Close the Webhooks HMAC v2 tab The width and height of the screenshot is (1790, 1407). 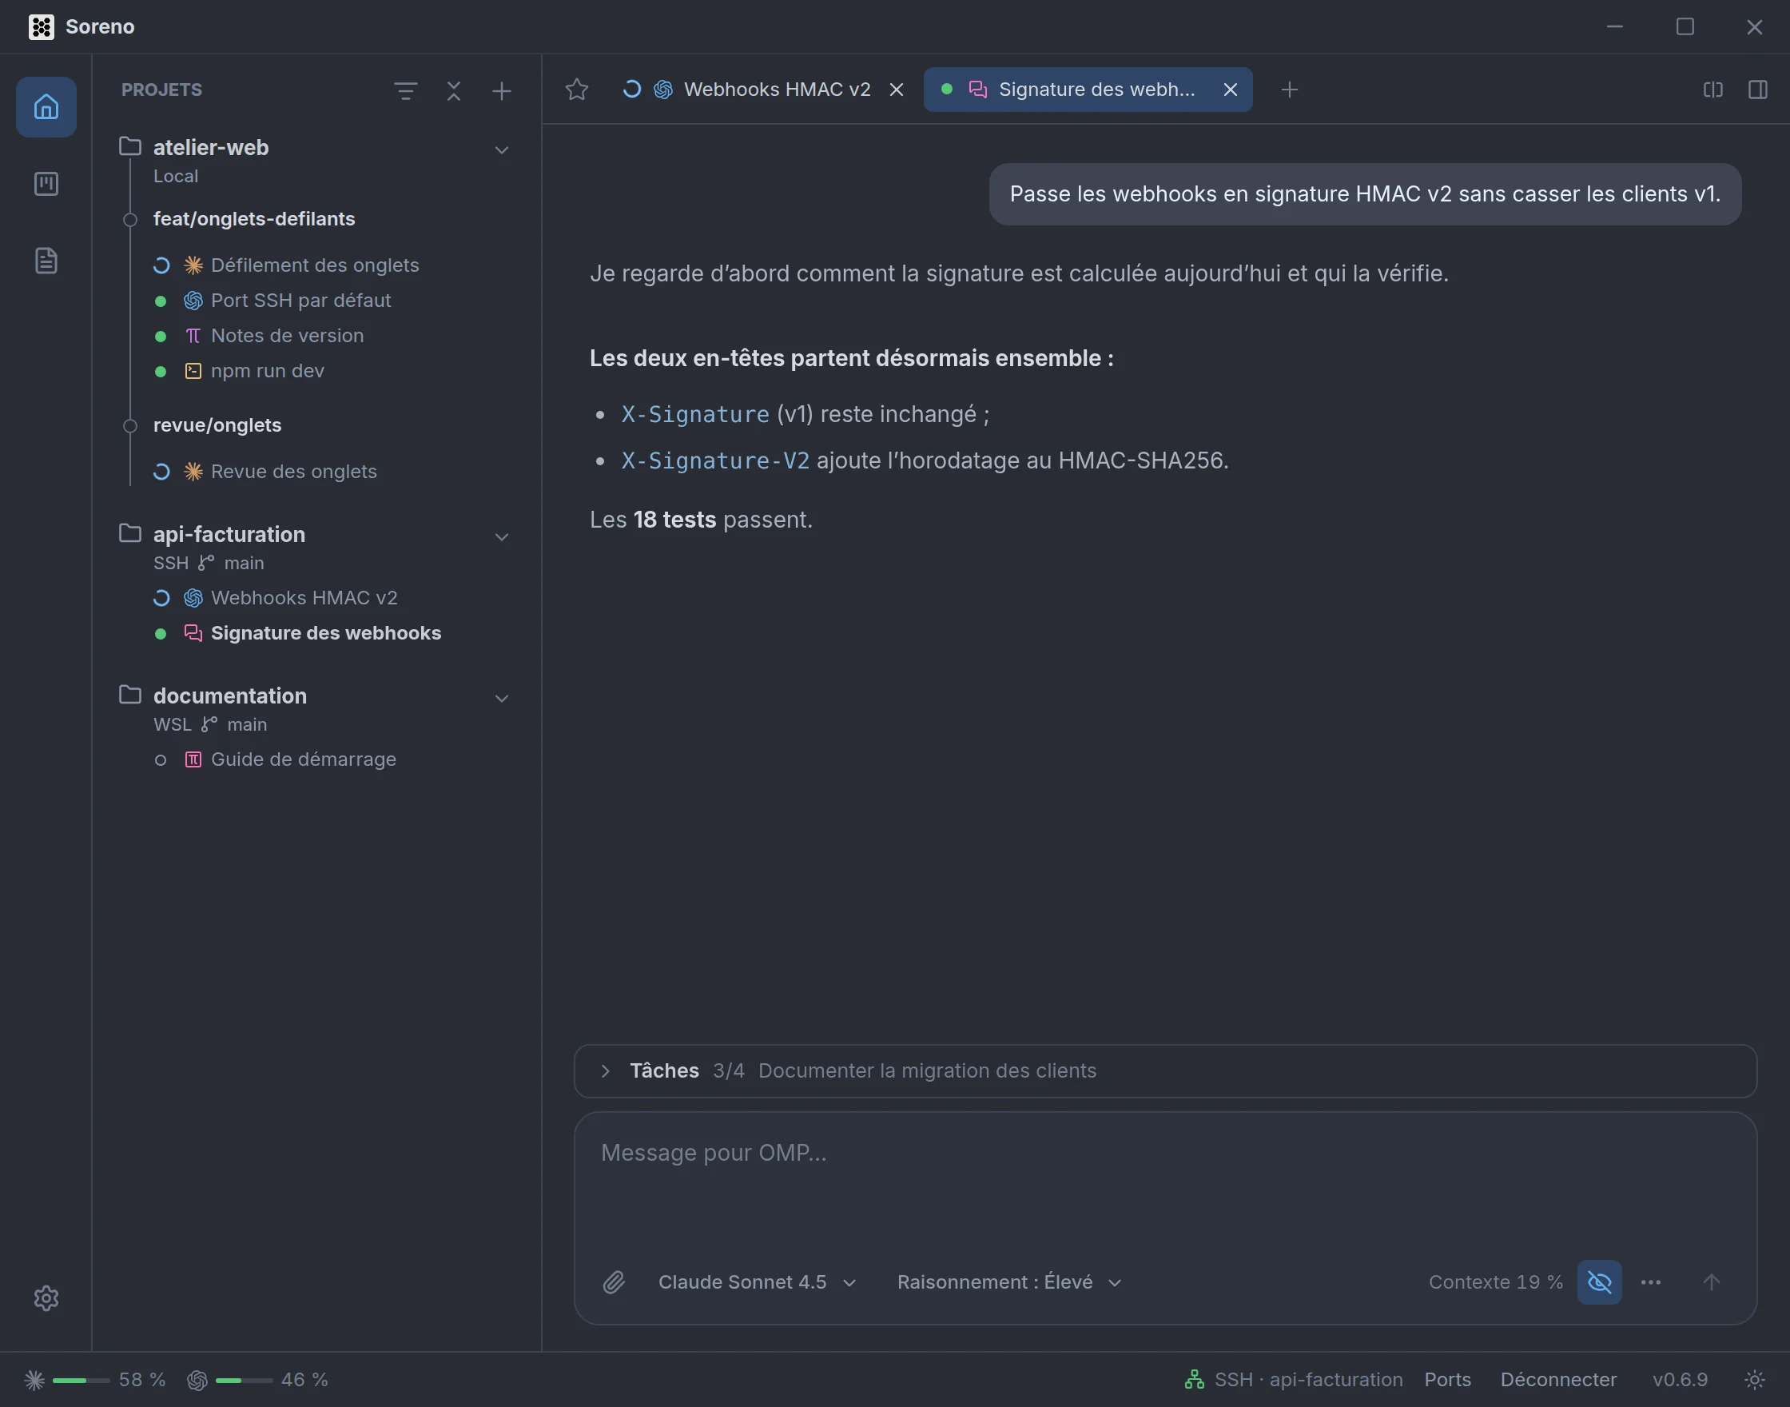[897, 90]
